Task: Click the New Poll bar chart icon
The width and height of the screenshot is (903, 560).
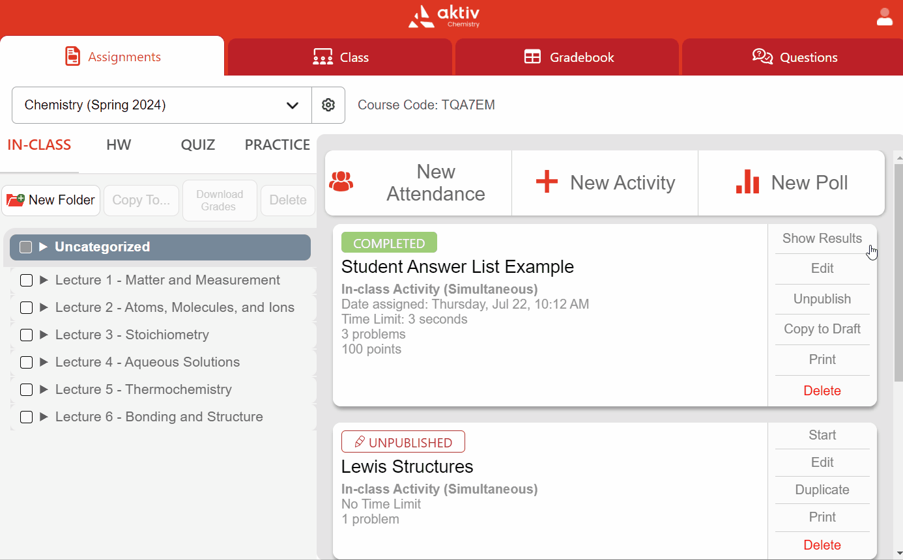Action: point(747,182)
